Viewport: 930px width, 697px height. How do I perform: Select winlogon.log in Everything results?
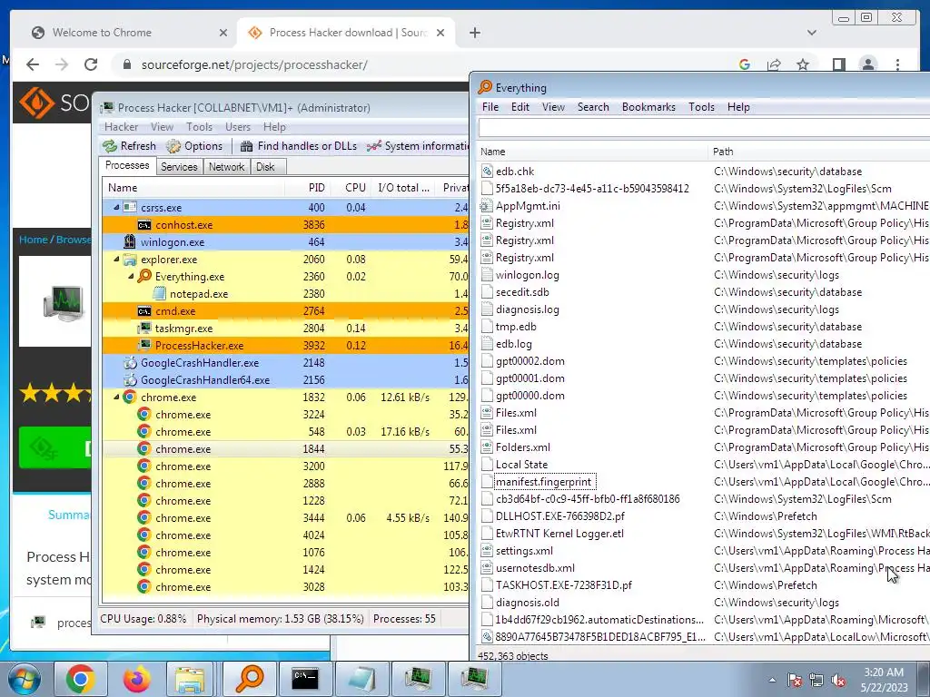click(528, 275)
